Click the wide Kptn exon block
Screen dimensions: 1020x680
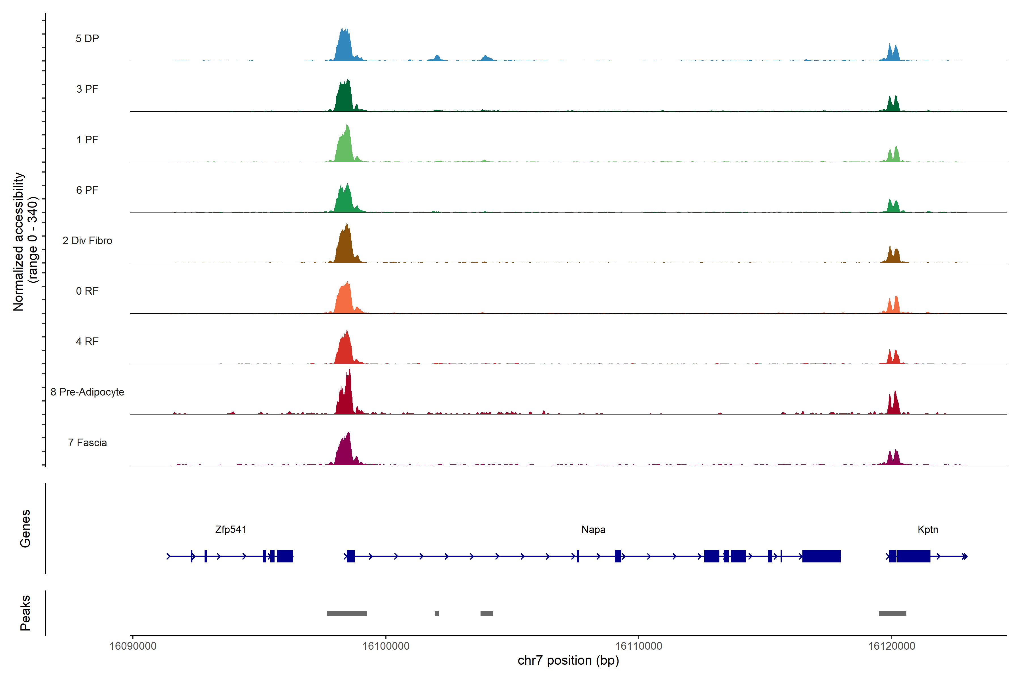pos(913,556)
